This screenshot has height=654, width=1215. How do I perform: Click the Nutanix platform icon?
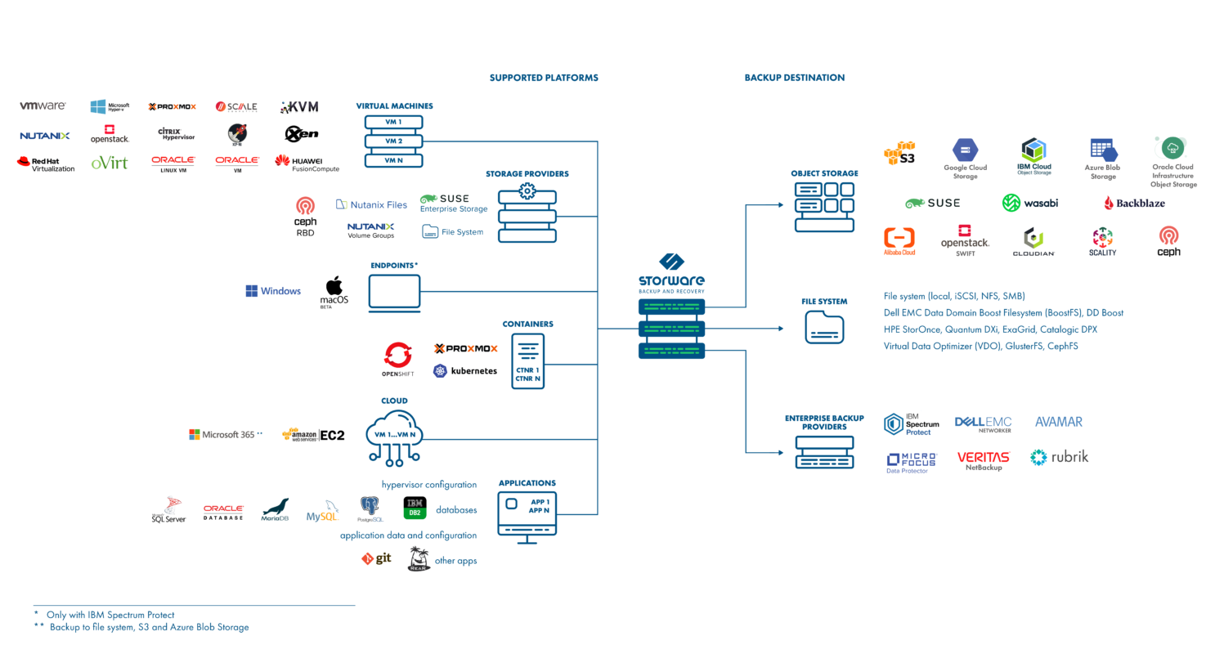pyautogui.click(x=44, y=136)
